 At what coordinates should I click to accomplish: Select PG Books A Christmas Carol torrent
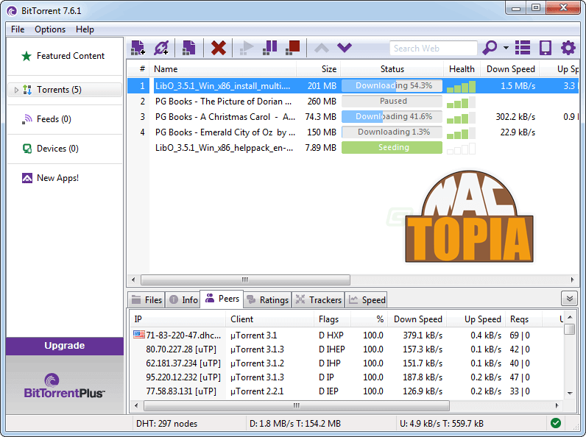[353, 117]
